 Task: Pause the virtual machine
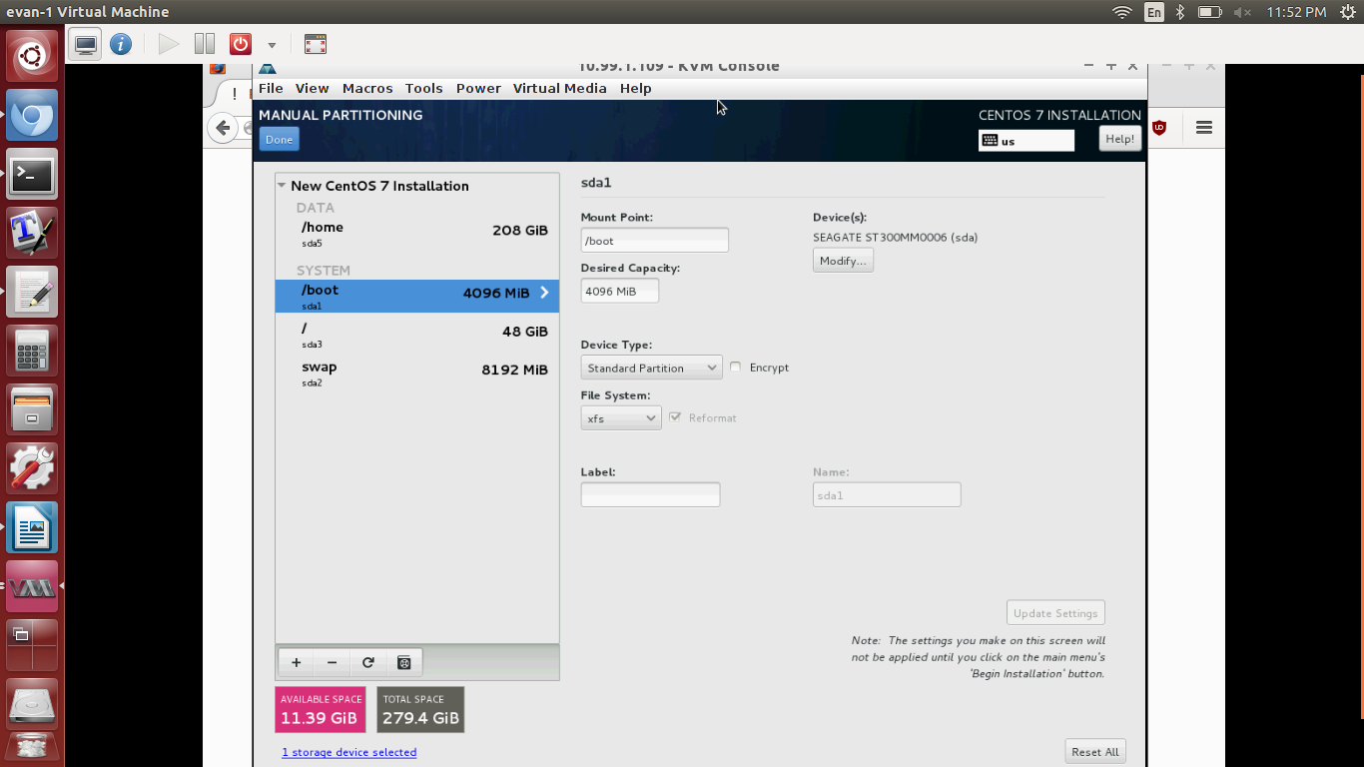(205, 45)
